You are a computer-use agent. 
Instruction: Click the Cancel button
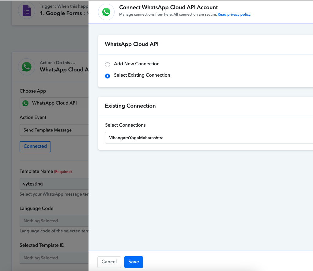pyautogui.click(x=109, y=262)
